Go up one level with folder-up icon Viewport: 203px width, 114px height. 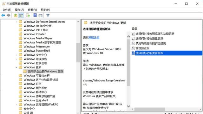pos(16,16)
